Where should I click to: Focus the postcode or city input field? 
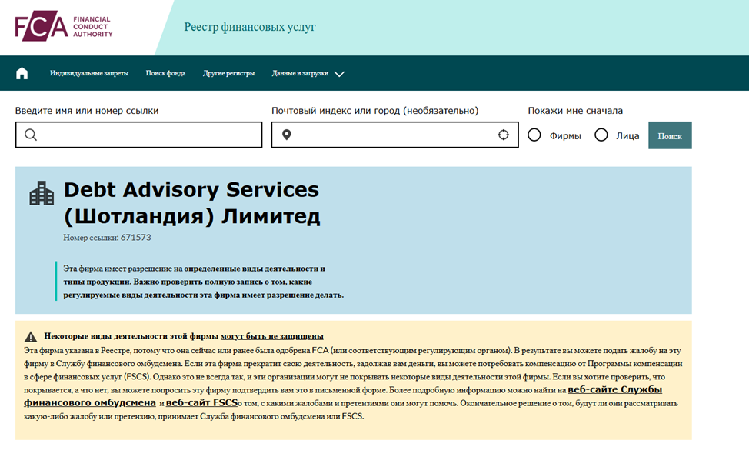coord(395,135)
